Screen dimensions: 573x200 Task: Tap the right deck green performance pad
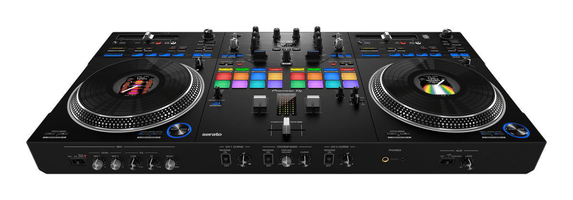coord(297,84)
